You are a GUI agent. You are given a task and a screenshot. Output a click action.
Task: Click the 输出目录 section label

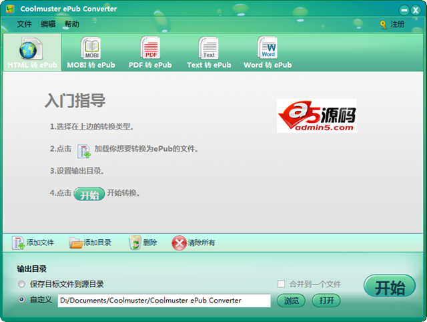click(x=31, y=269)
